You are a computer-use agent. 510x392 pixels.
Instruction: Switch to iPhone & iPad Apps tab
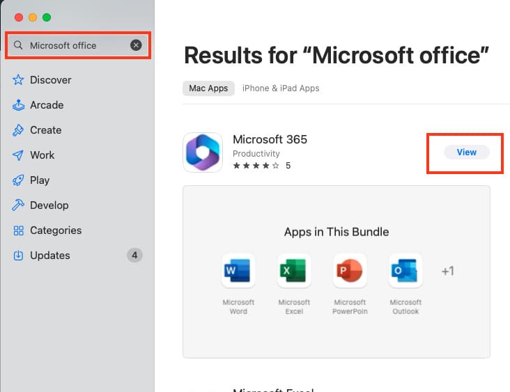(281, 88)
